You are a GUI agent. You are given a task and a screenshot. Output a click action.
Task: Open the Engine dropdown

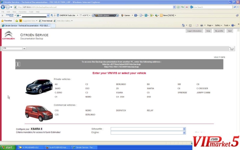pos(184,133)
